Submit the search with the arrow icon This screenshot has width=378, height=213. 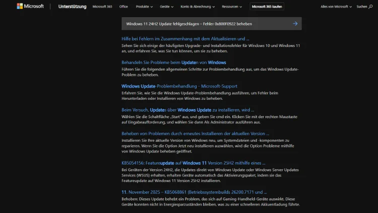tap(295, 24)
